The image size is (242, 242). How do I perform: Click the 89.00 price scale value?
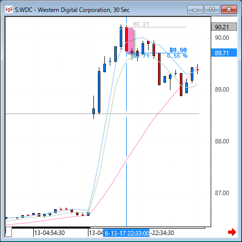(222, 90)
